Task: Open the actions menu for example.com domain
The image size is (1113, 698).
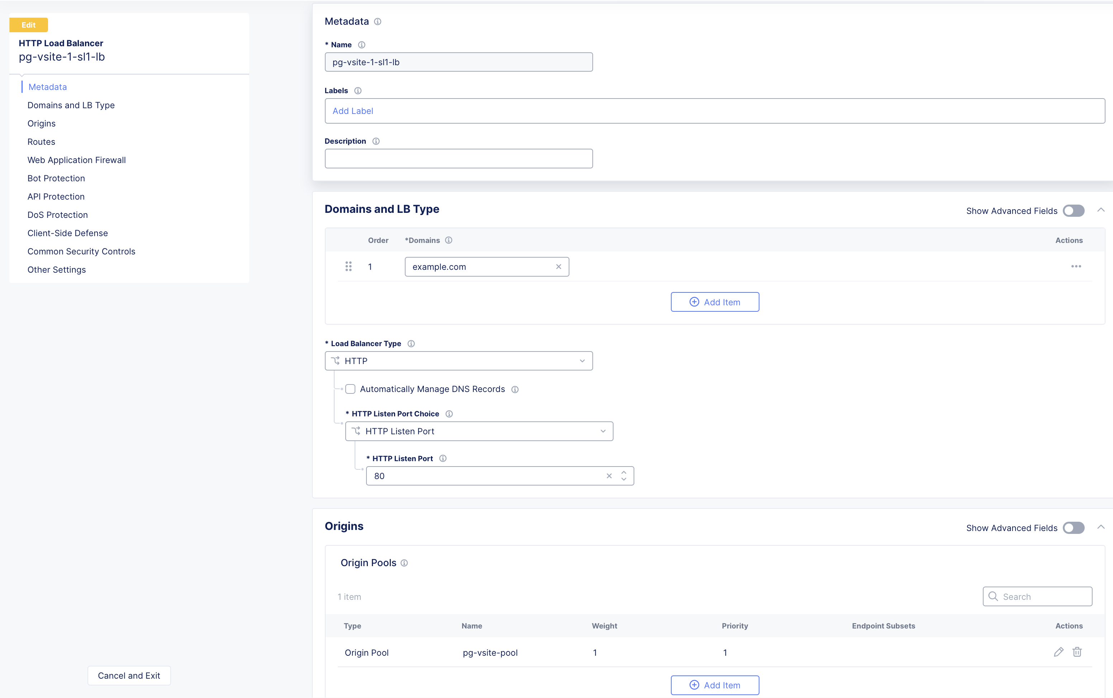Action: click(x=1076, y=266)
